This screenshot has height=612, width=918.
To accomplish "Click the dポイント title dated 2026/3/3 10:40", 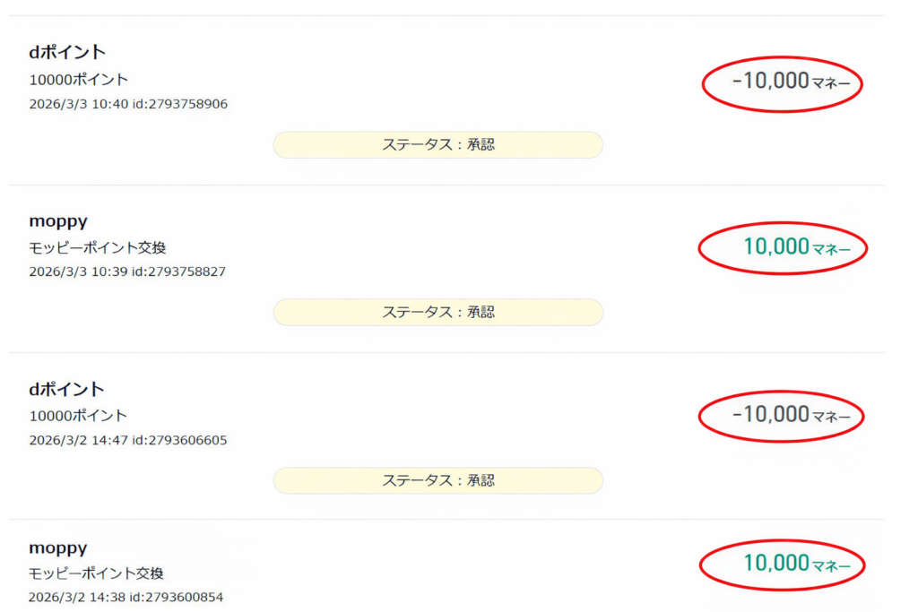I will [x=67, y=53].
